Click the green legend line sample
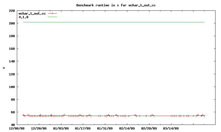Screen dimensions: 221x132 (52, 17)
